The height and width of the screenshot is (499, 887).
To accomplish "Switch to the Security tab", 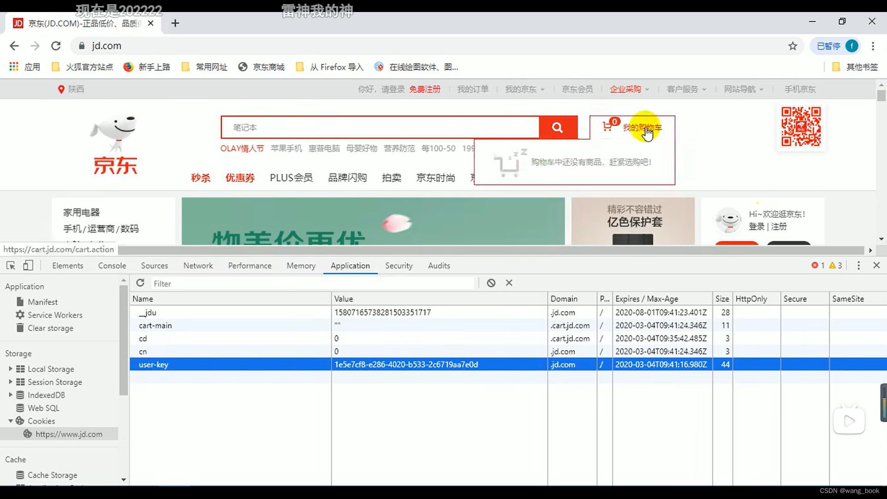I will [399, 266].
